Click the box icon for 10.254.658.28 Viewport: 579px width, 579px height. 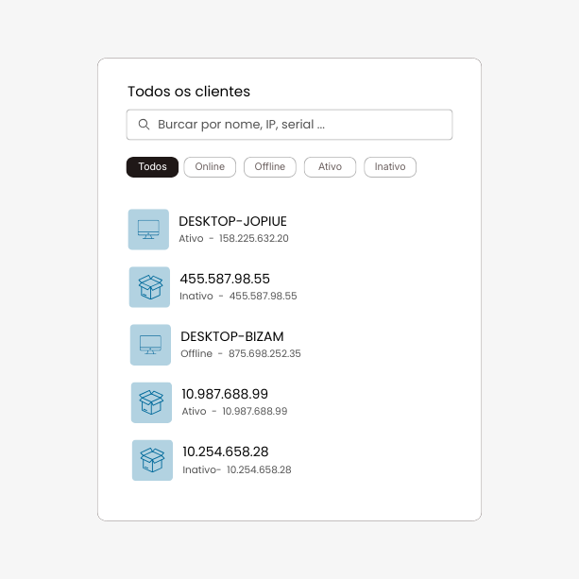click(x=152, y=460)
